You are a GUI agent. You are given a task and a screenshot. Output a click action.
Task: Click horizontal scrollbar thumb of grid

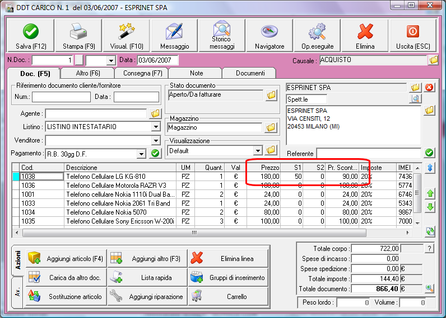pos(194,233)
